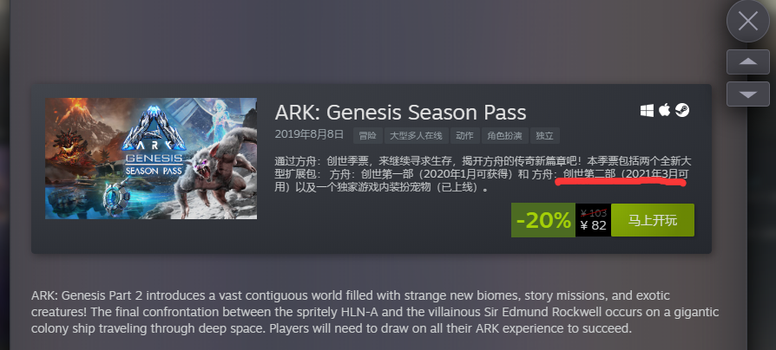This screenshot has height=350, width=776.
Task: Select the 动作 genre tag
Action: (464, 136)
